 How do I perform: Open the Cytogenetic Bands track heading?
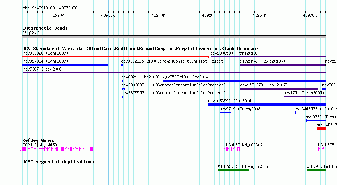point(45,28)
